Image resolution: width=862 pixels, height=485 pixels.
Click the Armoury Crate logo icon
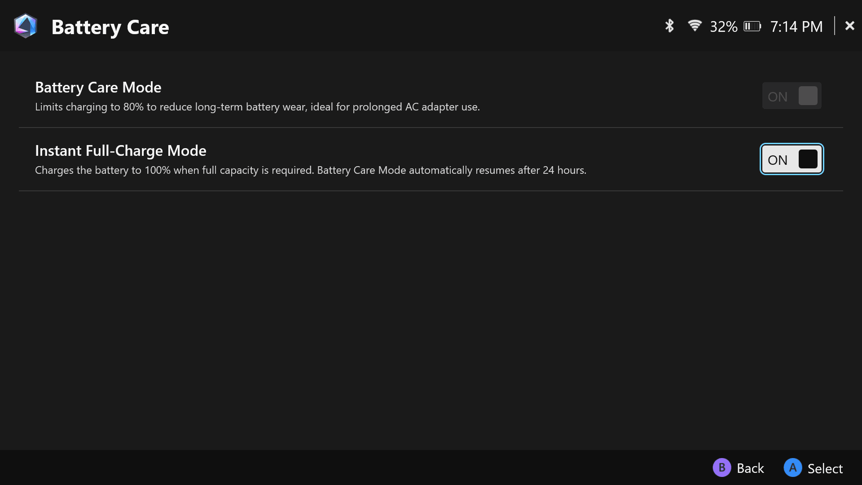[x=25, y=26]
